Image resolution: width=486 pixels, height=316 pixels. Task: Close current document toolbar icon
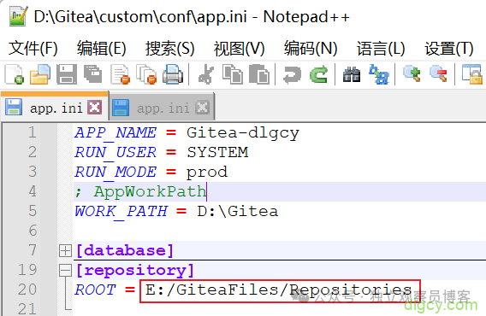pos(121,74)
